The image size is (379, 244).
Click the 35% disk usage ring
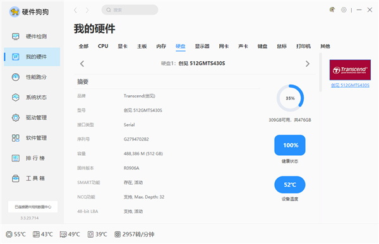click(x=290, y=98)
